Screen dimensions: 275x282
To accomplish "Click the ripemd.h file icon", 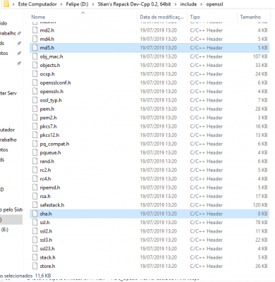I will point(35,188).
